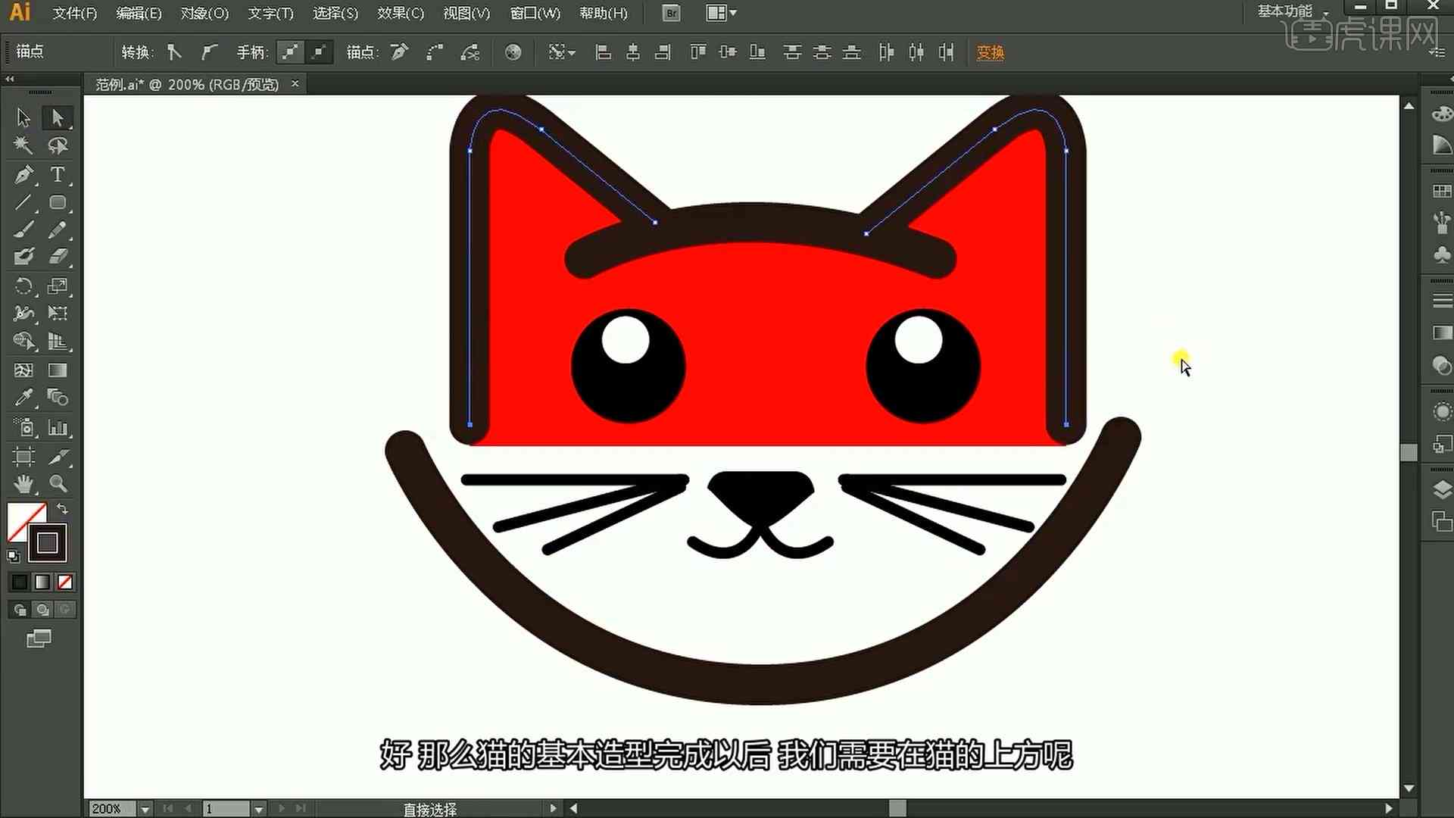Select the Pen tool

[23, 174]
